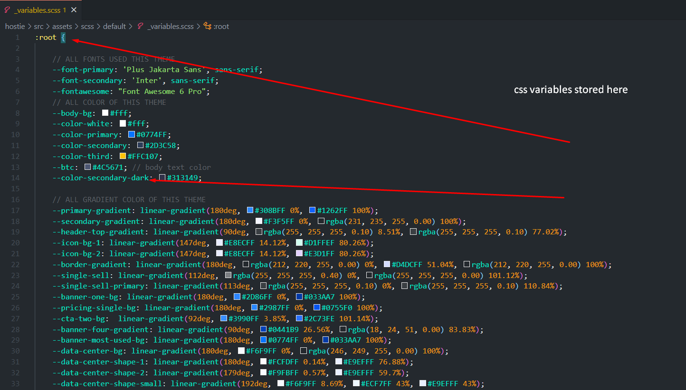Screen dimensions: 686x390
Task: Open the src breadcrumb segment
Action: coord(38,27)
